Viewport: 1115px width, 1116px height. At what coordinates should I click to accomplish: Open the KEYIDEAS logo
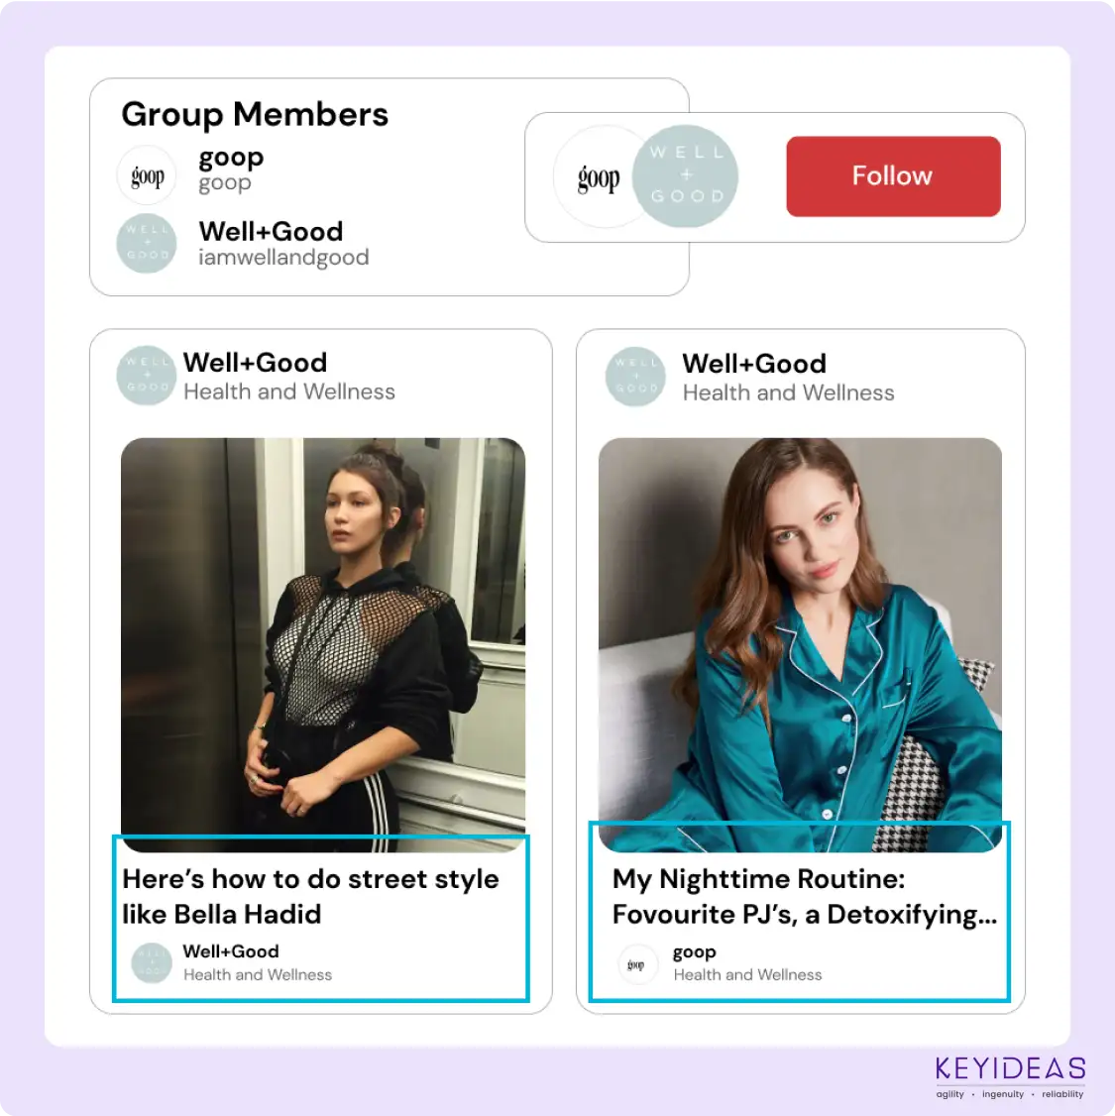click(1010, 1073)
